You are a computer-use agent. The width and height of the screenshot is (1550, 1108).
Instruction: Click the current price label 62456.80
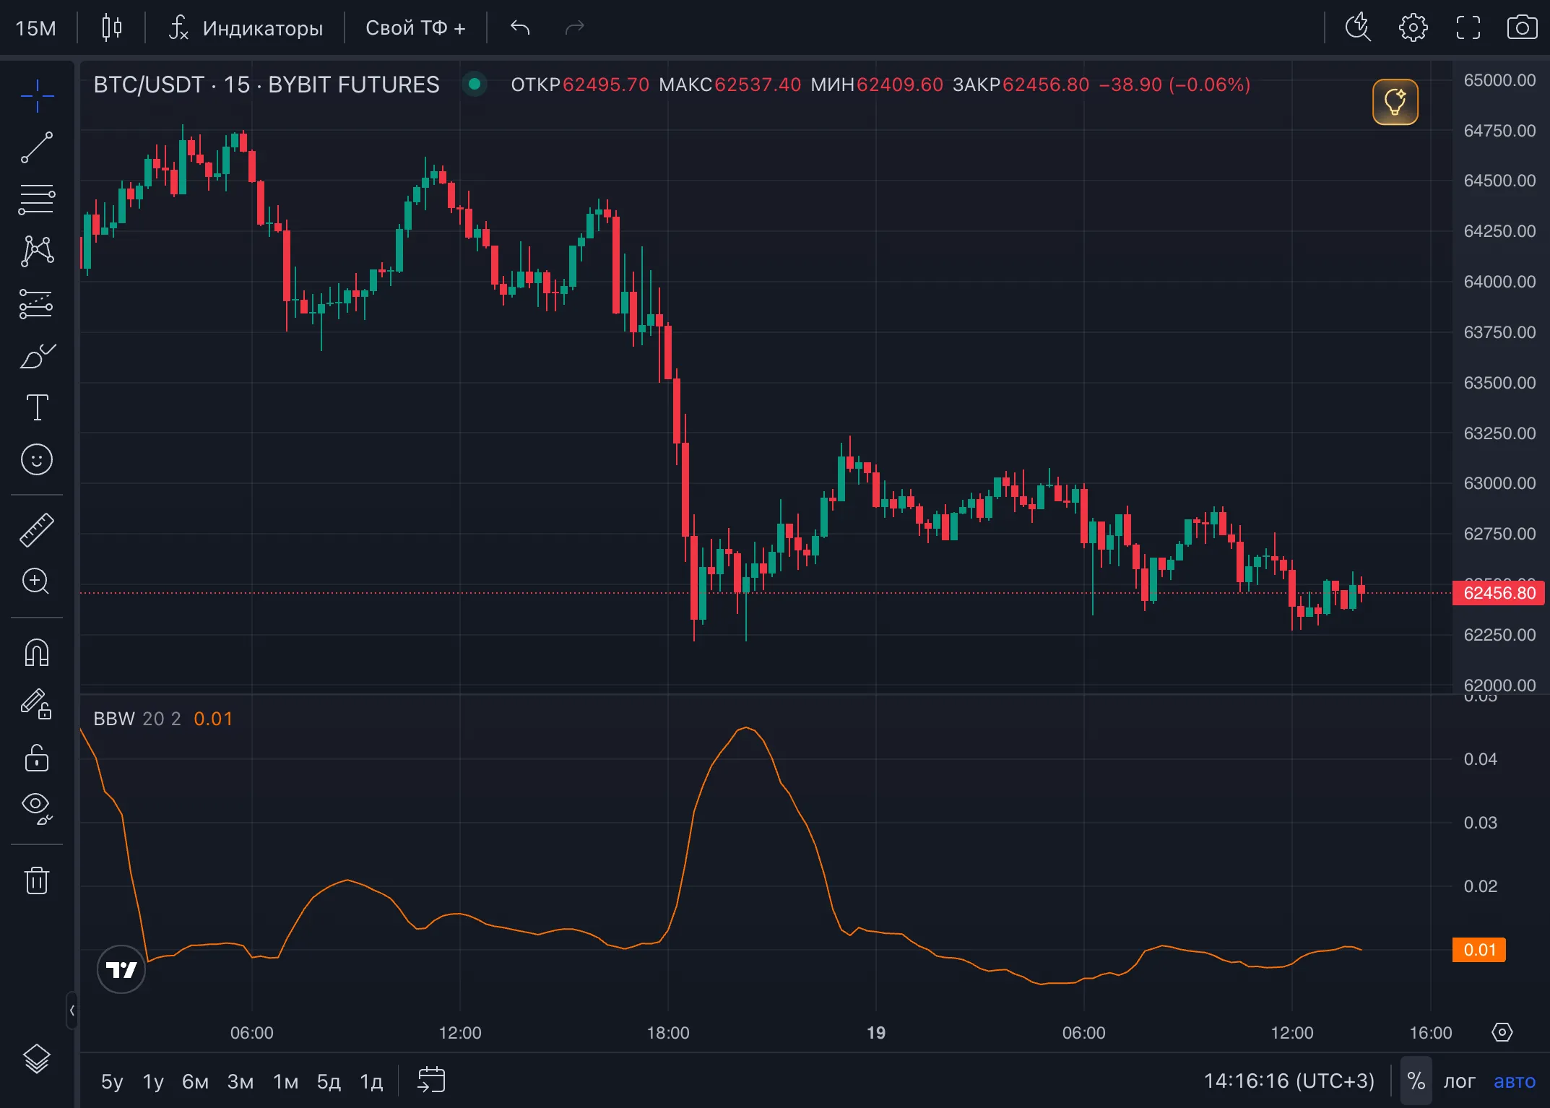click(1499, 593)
